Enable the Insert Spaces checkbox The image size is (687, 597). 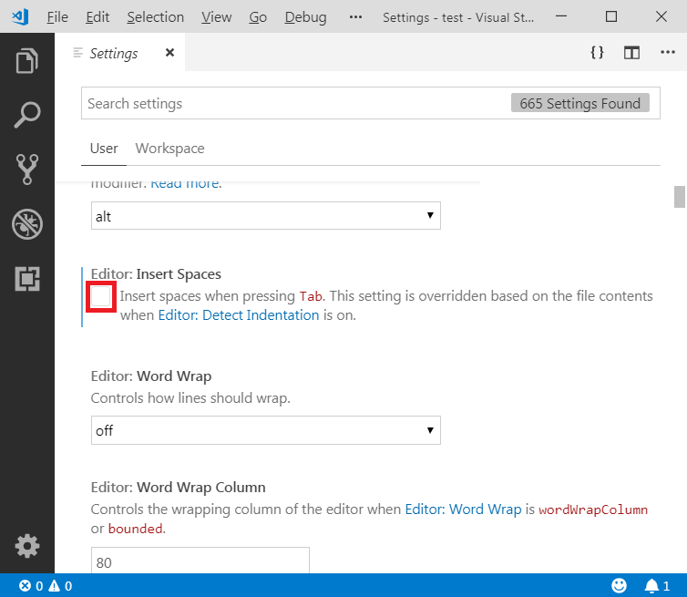pyautogui.click(x=101, y=297)
